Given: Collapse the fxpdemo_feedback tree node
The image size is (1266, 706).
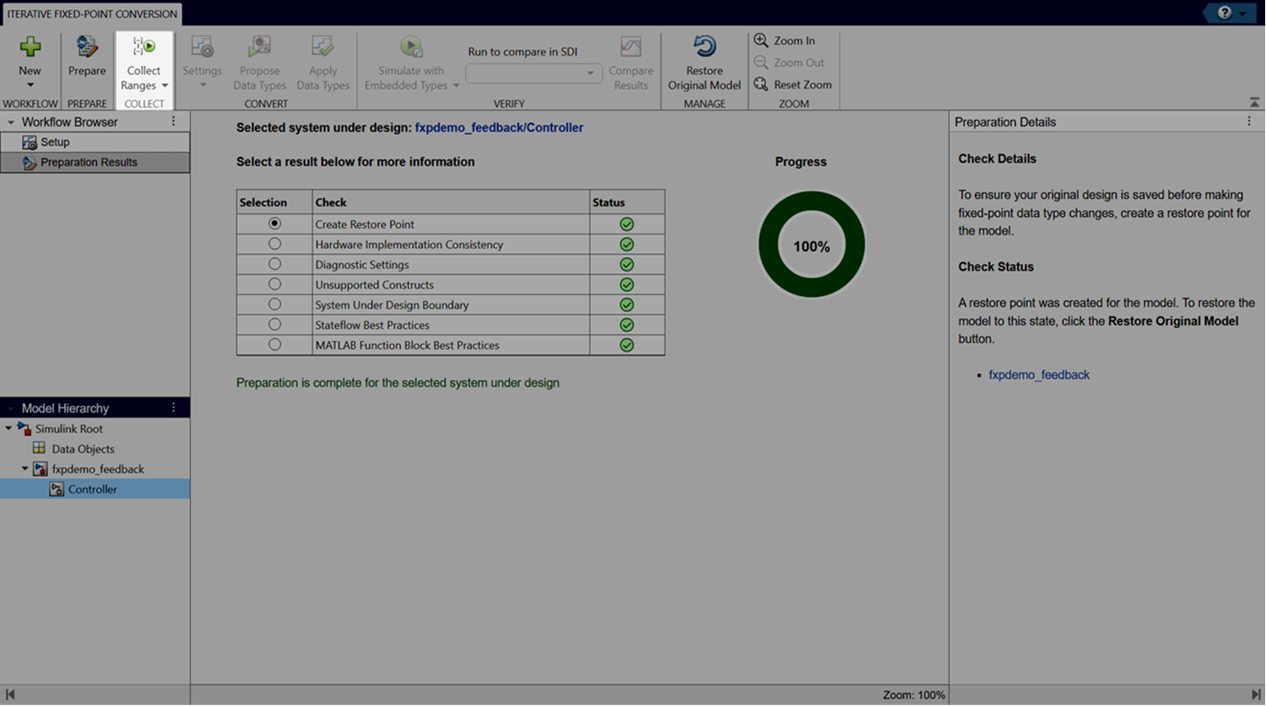Looking at the screenshot, I should point(25,469).
